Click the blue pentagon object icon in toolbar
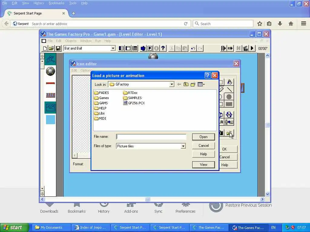Screen dimensions: 310x232 point(143,48)
